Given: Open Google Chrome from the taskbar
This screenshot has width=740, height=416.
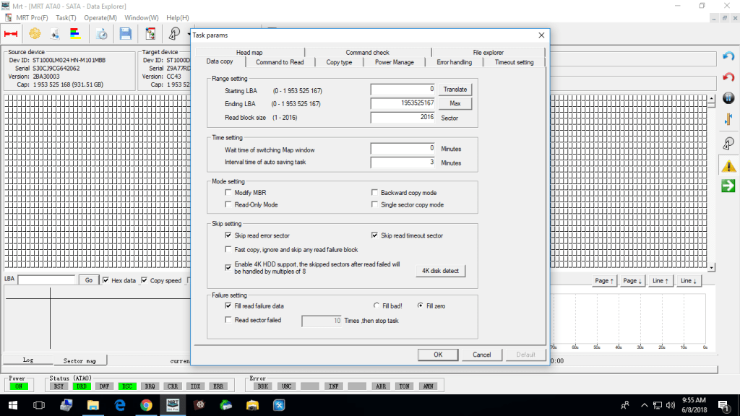Looking at the screenshot, I should pyautogui.click(x=145, y=406).
